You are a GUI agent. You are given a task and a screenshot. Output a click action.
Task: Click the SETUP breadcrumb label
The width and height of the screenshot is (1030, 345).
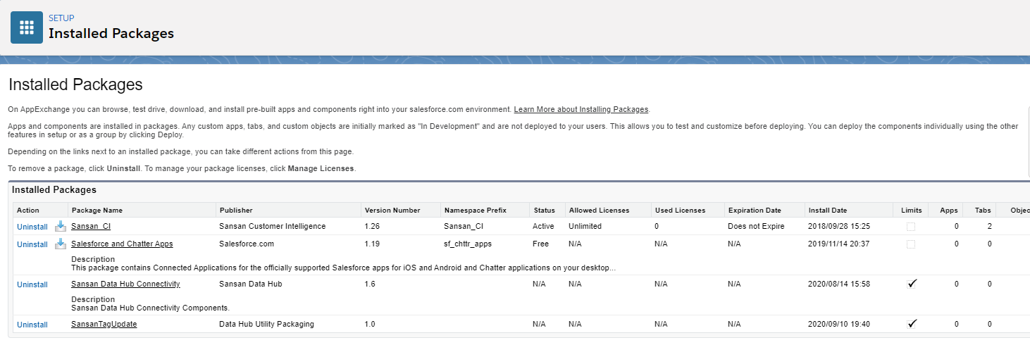pos(61,18)
